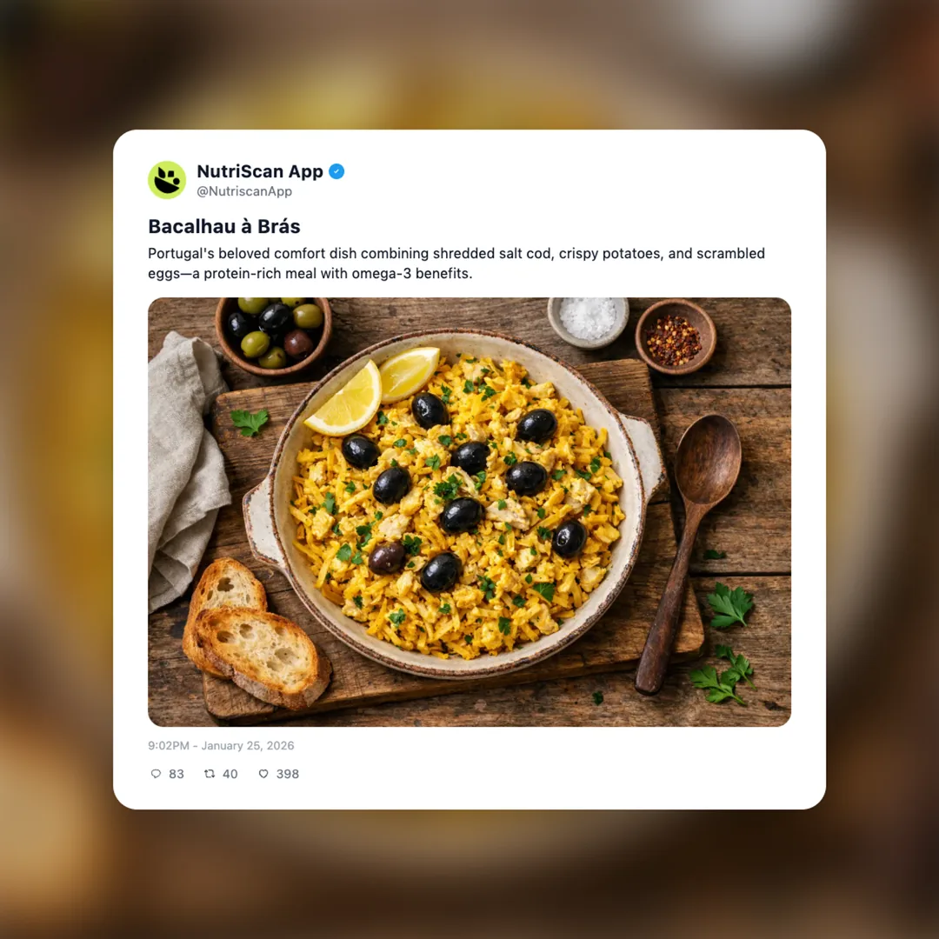Click the NutriScan App profile avatar
Screen dimensions: 939x939
[167, 180]
